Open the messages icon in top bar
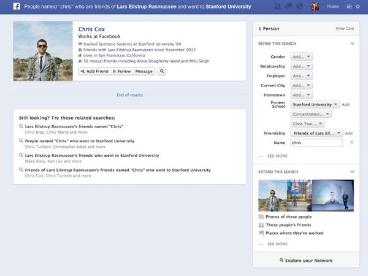This screenshot has width=368, height=276. tap(288, 7)
